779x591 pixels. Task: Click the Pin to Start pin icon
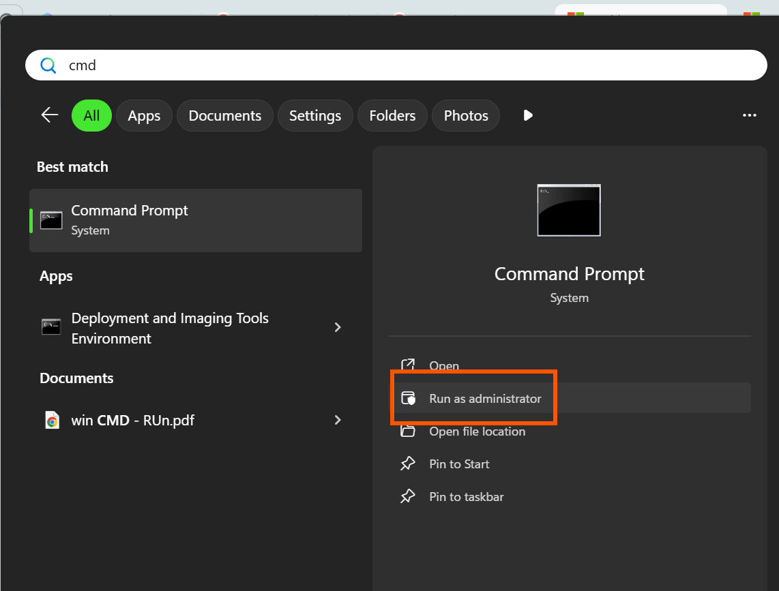point(408,464)
